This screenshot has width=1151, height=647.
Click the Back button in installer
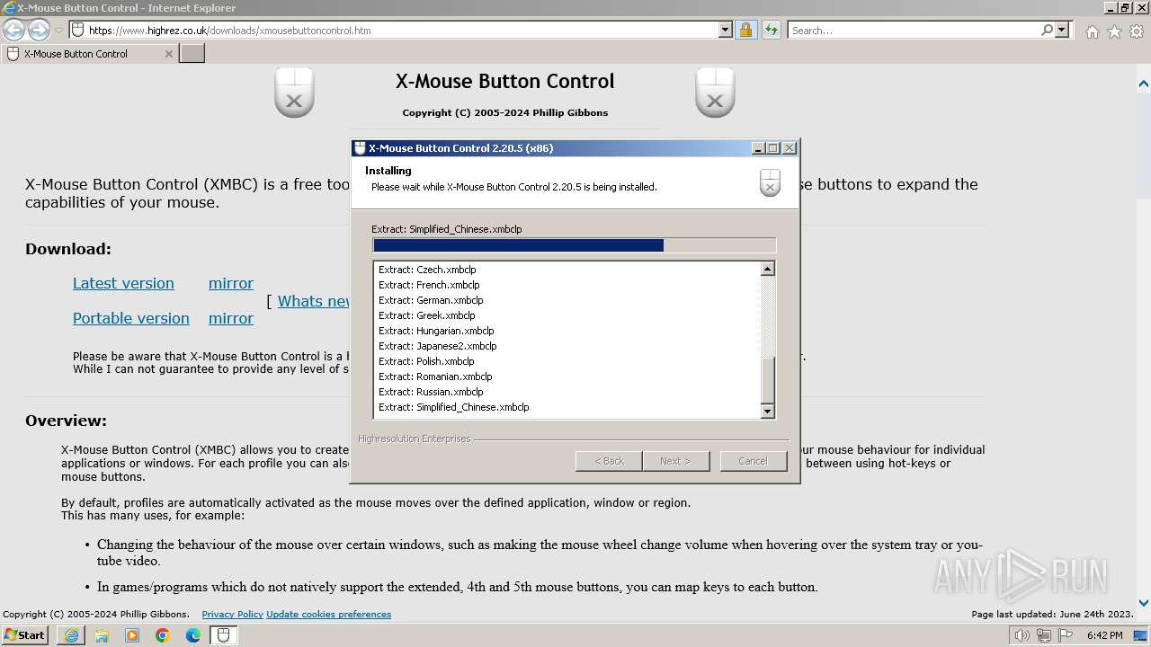(x=609, y=461)
